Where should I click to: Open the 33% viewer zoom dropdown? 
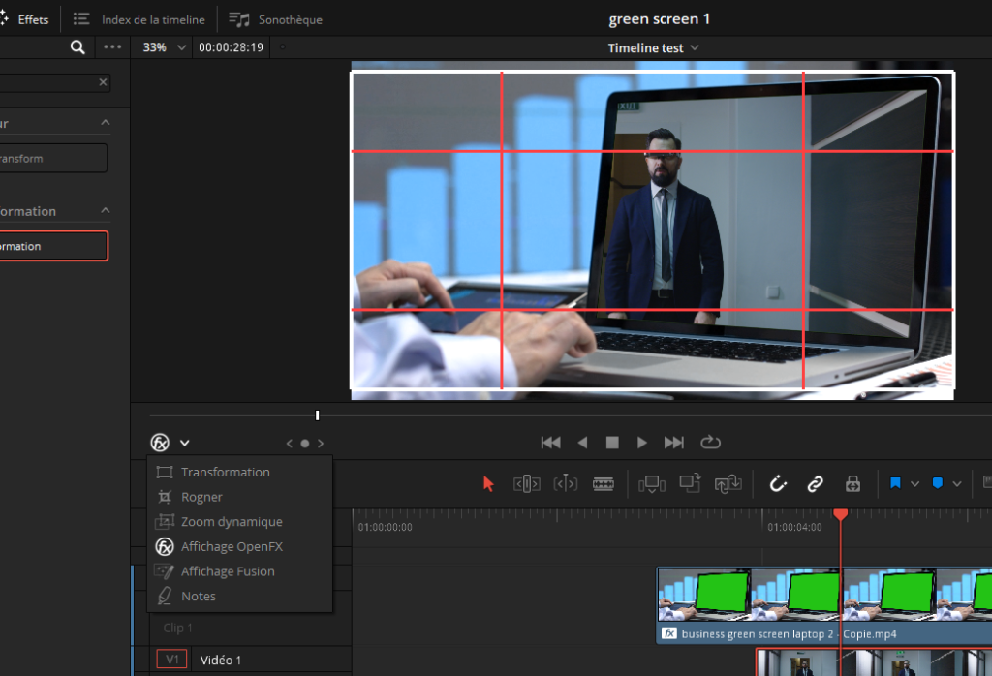[164, 47]
